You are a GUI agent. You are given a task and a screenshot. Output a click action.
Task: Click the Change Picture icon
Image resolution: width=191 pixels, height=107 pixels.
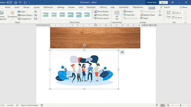(36, 15)
